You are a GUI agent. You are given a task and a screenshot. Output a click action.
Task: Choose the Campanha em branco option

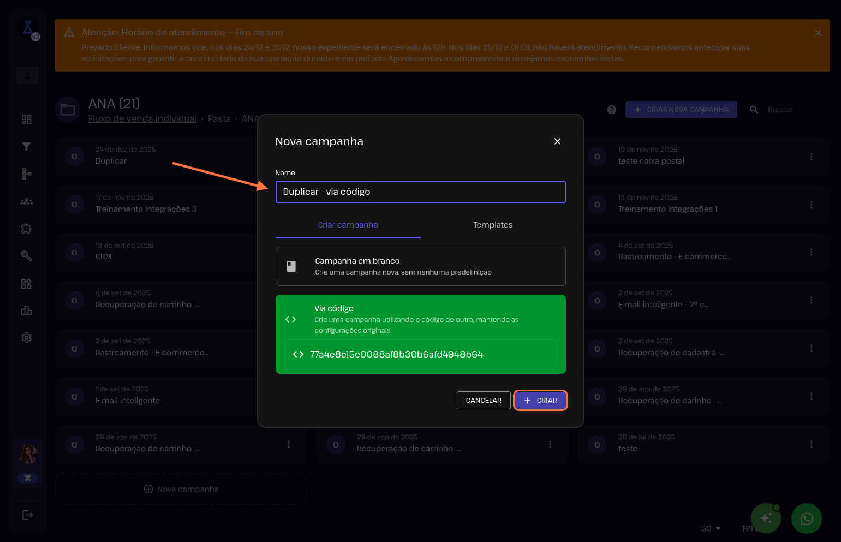click(x=420, y=266)
